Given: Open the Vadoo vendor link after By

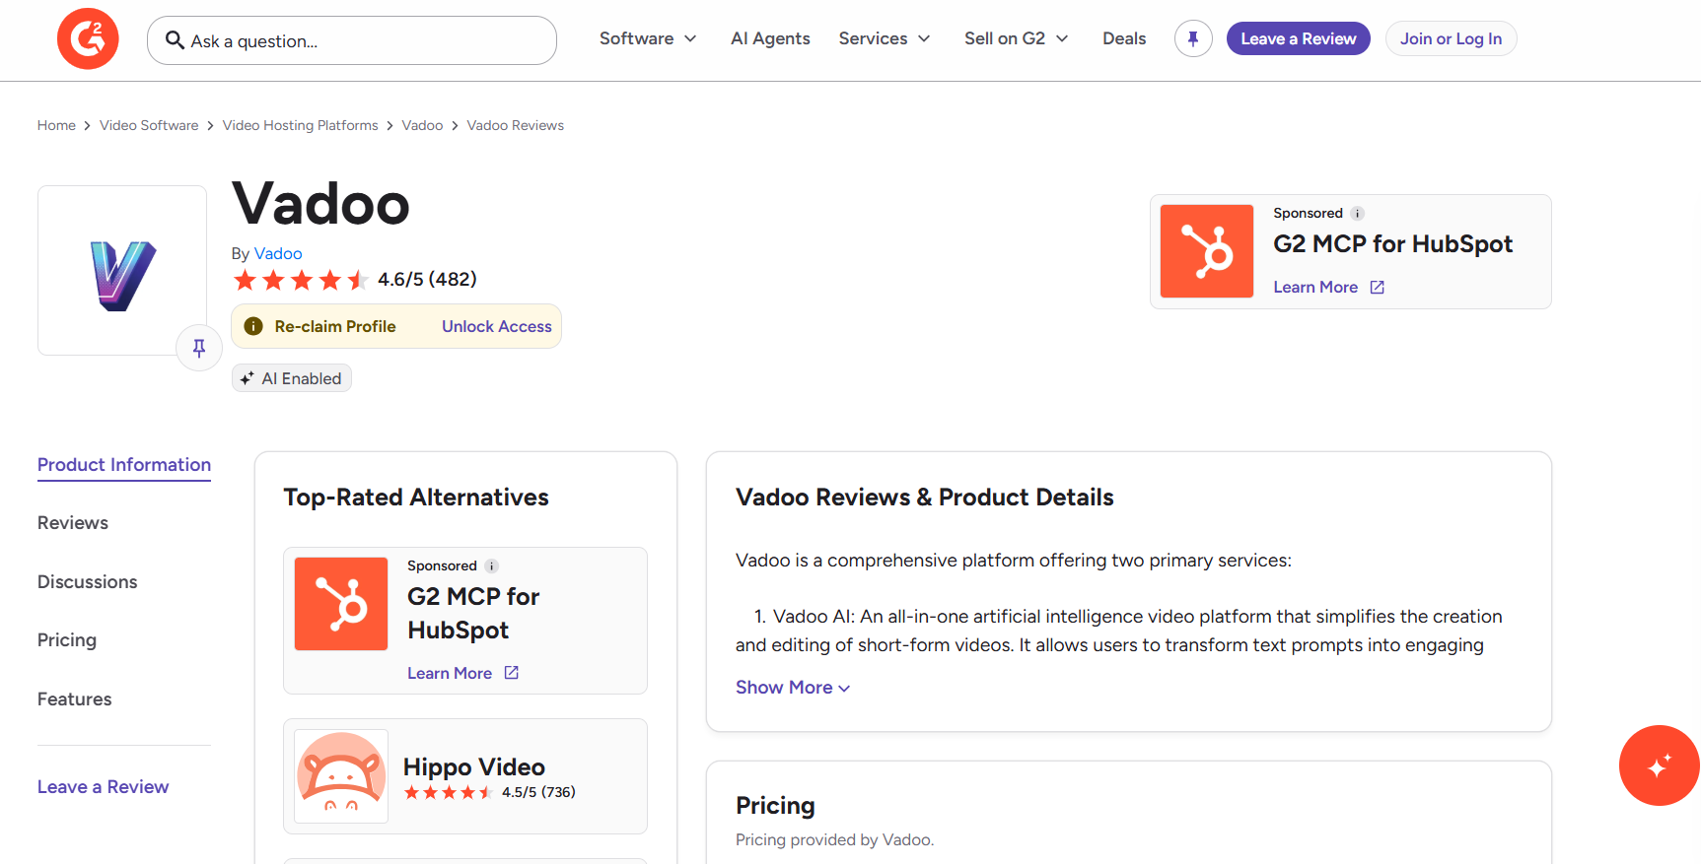Looking at the screenshot, I should tap(278, 253).
